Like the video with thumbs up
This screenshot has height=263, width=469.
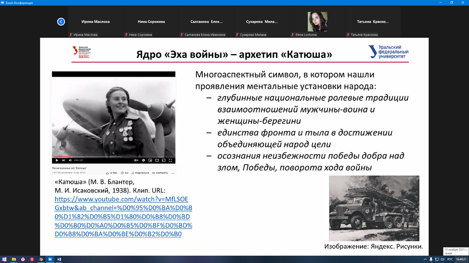[108, 173]
